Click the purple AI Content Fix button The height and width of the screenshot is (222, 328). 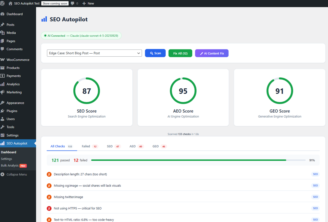point(212,53)
